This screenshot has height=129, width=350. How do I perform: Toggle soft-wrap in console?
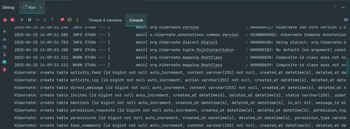tap(5, 47)
